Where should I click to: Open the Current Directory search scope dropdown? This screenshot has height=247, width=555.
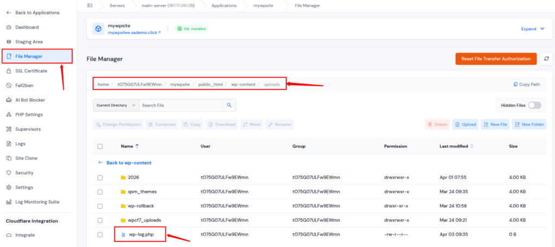(x=116, y=105)
